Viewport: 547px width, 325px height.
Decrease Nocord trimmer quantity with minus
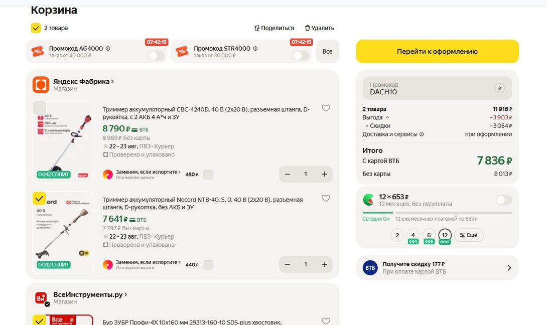(288, 264)
